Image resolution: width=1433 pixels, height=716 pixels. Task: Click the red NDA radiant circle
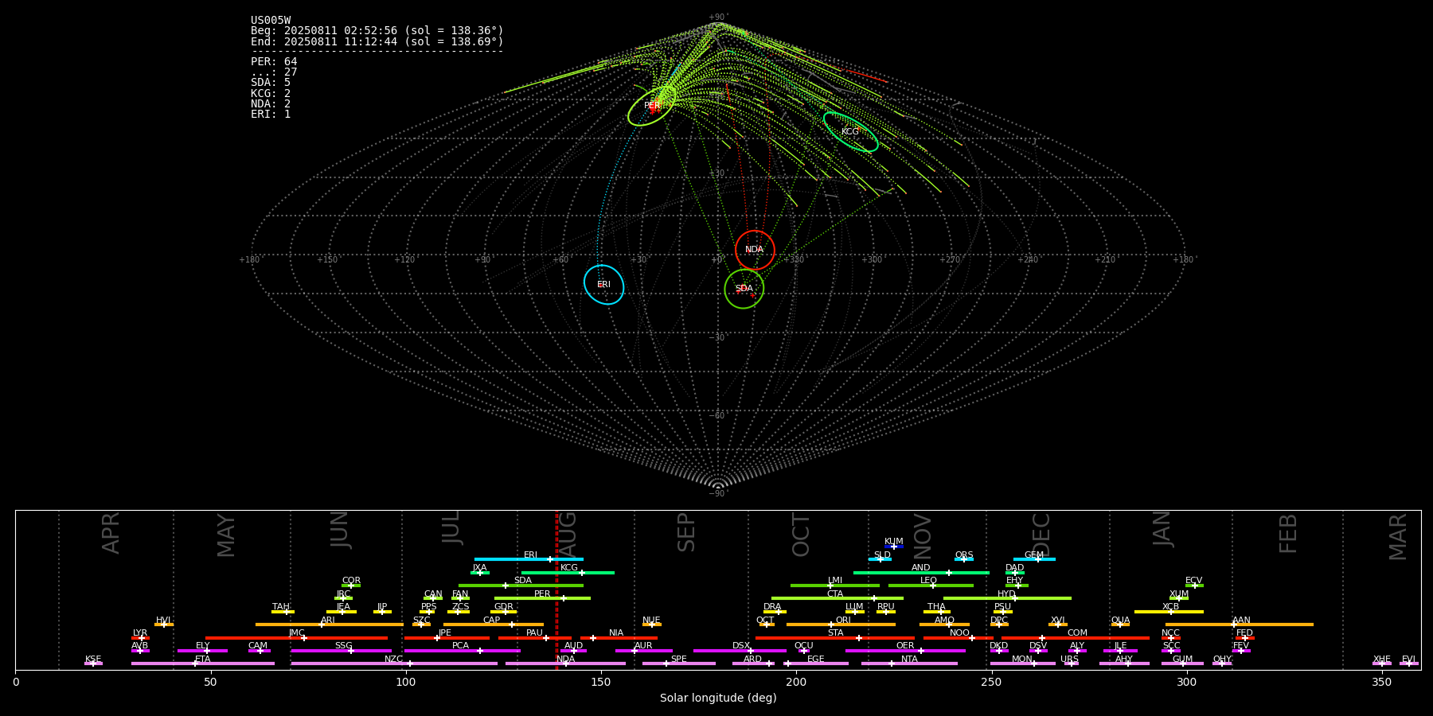pyautogui.click(x=755, y=250)
